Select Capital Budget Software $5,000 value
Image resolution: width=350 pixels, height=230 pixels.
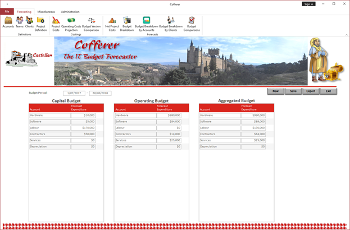83,122
